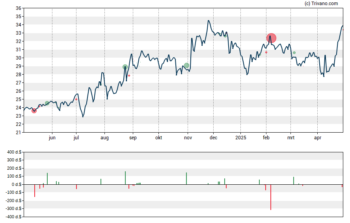The height and width of the screenshot is (223, 350).
Task: Click the '0 d.$' volume axis label
Action: [17, 184]
